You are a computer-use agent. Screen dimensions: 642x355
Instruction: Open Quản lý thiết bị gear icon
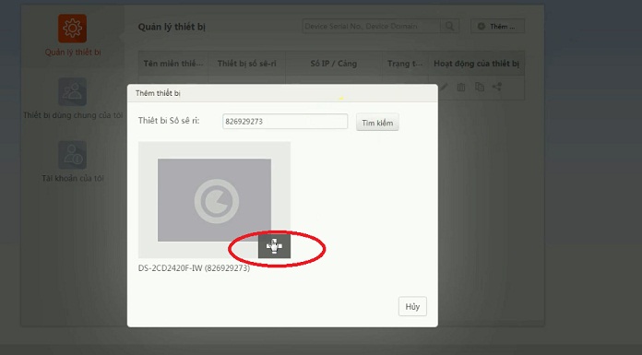[x=72, y=29]
